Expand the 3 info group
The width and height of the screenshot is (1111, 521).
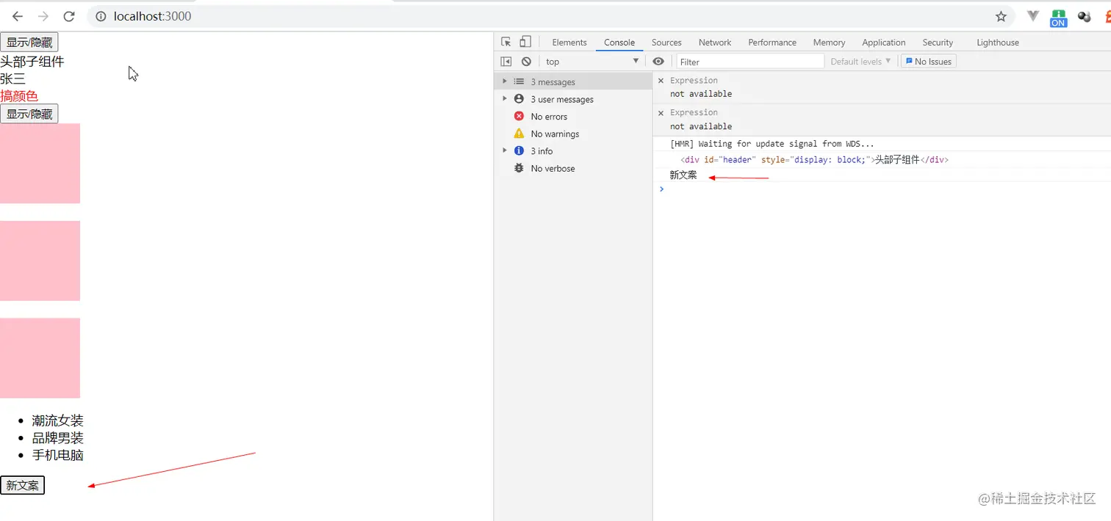[x=504, y=150]
